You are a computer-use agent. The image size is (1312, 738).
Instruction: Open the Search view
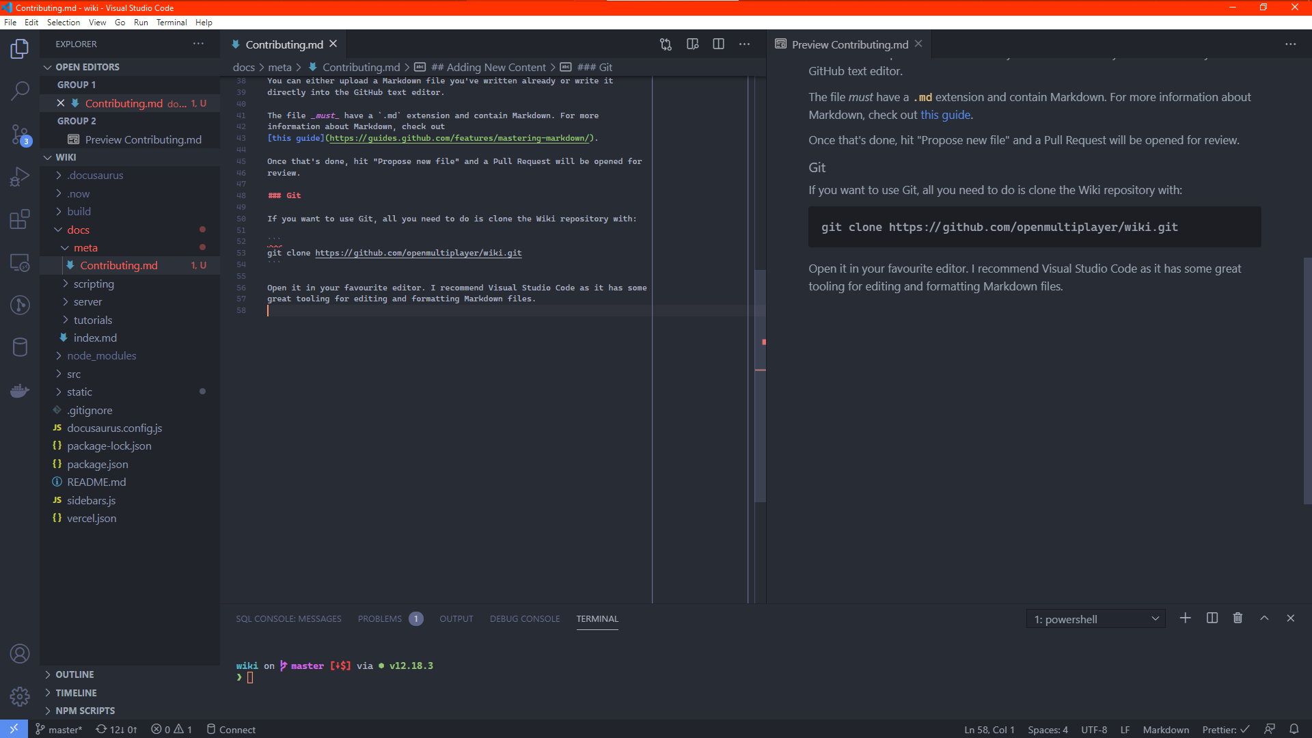20,90
